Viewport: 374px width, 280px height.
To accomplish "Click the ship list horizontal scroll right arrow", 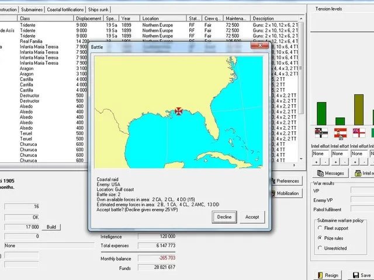I will point(294,165).
